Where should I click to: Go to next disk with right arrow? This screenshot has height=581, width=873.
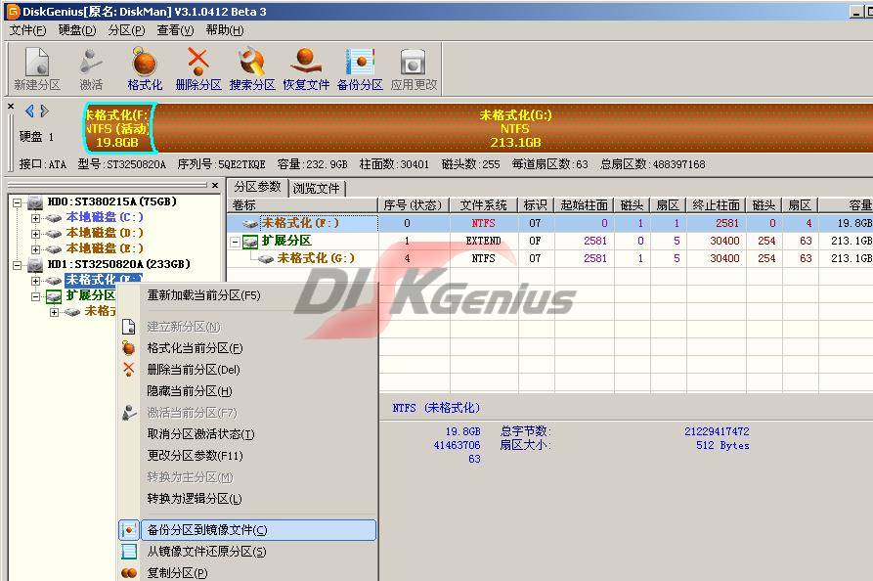pyautogui.click(x=44, y=111)
